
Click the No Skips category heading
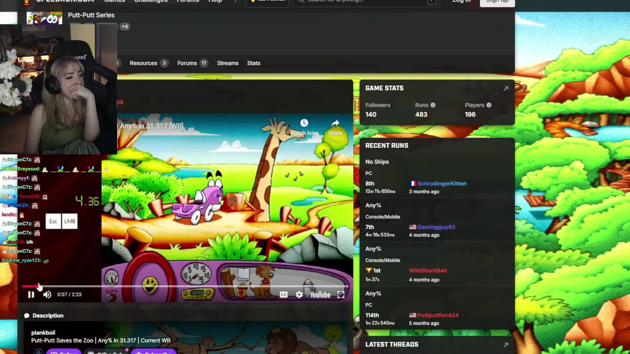[x=377, y=162]
